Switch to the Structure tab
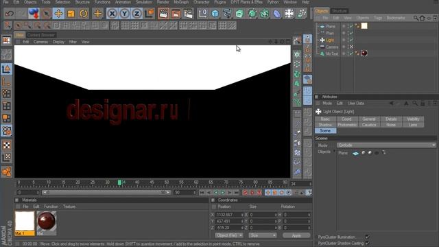This screenshot has height=247, width=439. 339,11
